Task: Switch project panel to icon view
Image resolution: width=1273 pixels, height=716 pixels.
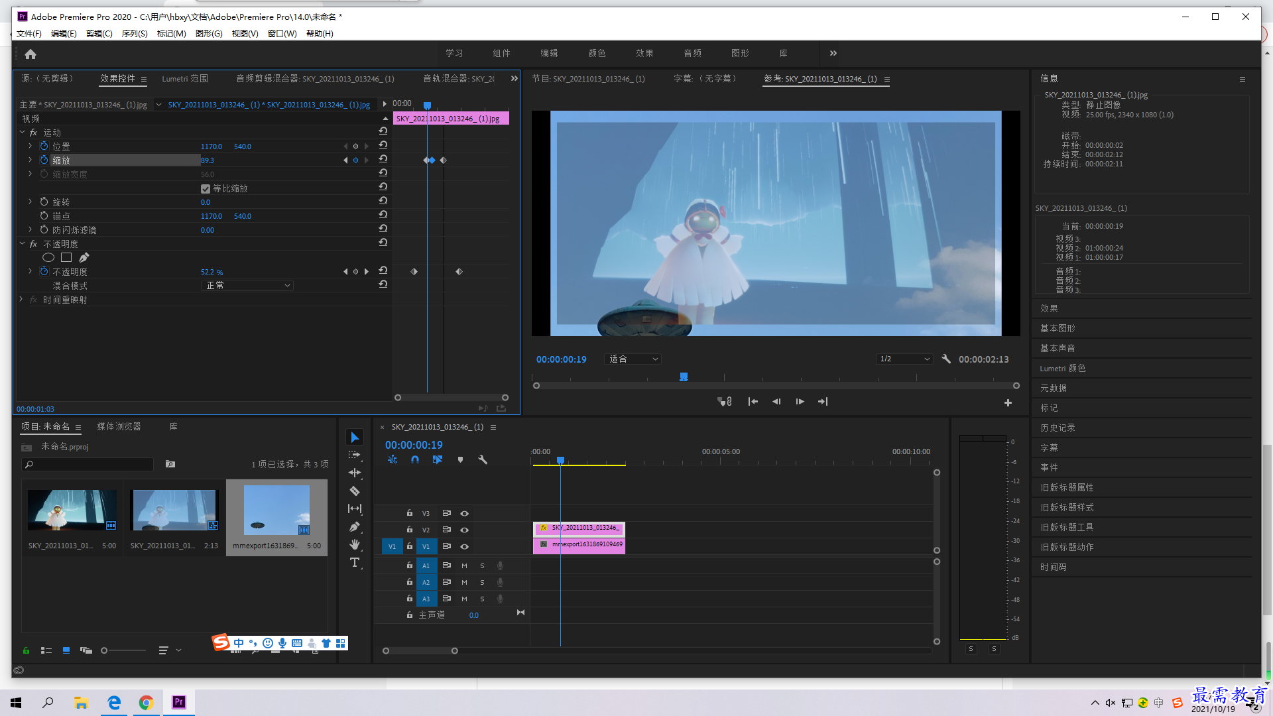Action: coord(66,650)
